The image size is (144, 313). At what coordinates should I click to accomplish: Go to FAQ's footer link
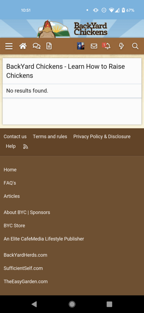(x=10, y=183)
